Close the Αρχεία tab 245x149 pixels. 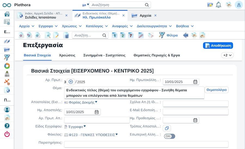155,15
